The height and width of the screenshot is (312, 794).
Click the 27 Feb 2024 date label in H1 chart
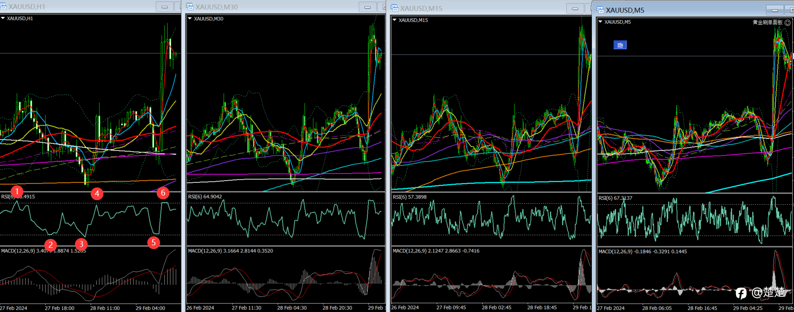[14, 308]
